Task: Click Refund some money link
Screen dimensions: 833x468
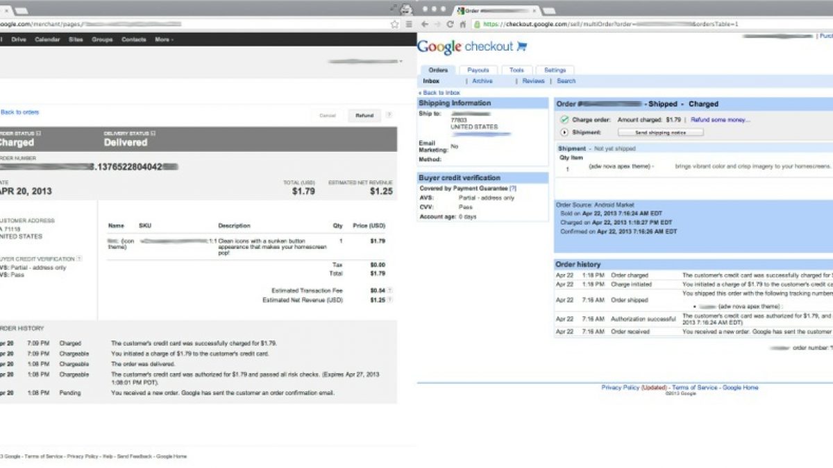Action: pos(721,119)
